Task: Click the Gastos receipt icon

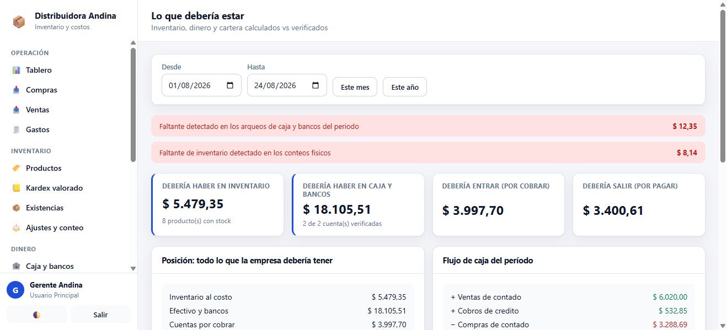Action: pyautogui.click(x=16, y=129)
